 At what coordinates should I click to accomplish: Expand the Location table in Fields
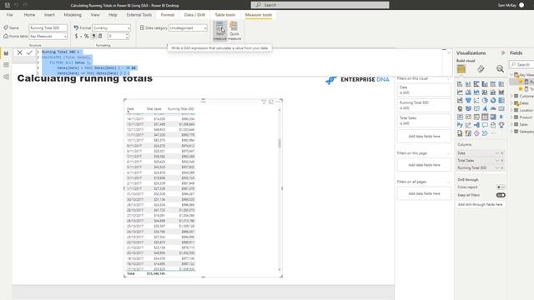pos(511,110)
